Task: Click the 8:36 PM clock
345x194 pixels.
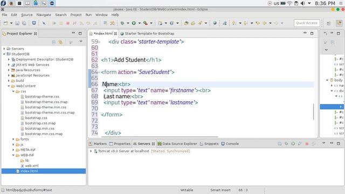Action: coord(325,3)
